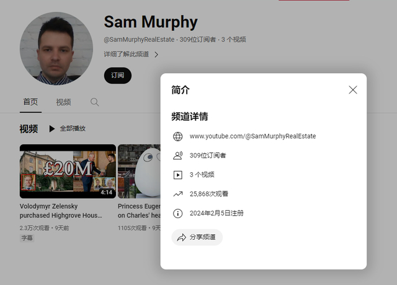The height and width of the screenshot is (285, 397).
Task: Close the 简介 dialog with the X icon
Action: tap(353, 90)
